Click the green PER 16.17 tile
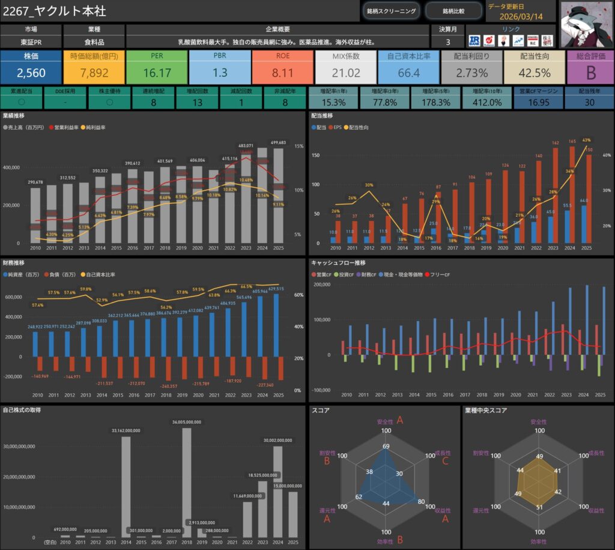This screenshot has height=550, width=615. (157, 67)
